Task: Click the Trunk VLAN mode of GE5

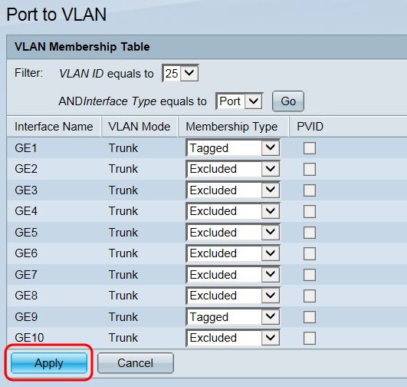Action: pyautogui.click(x=123, y=232)
